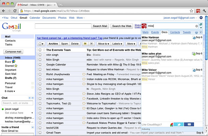The height and width of the screenshot is (136, 208).
Task: Tick the test.mbosx email checkbox
Action: click(x=40, y=69)
